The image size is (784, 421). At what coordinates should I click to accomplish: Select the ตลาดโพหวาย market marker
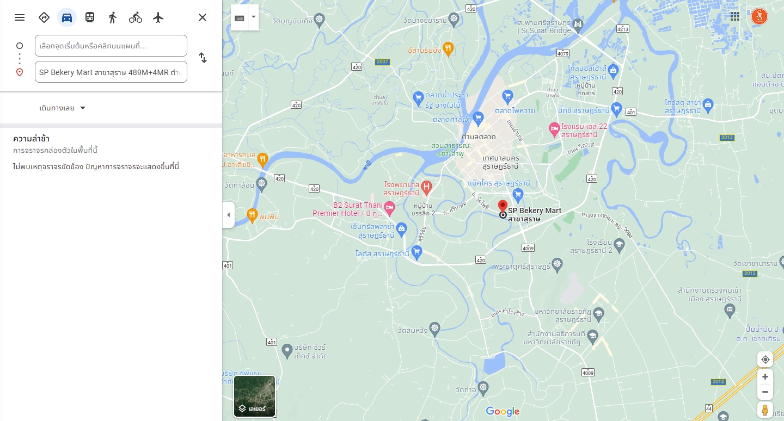coord(508,98)
